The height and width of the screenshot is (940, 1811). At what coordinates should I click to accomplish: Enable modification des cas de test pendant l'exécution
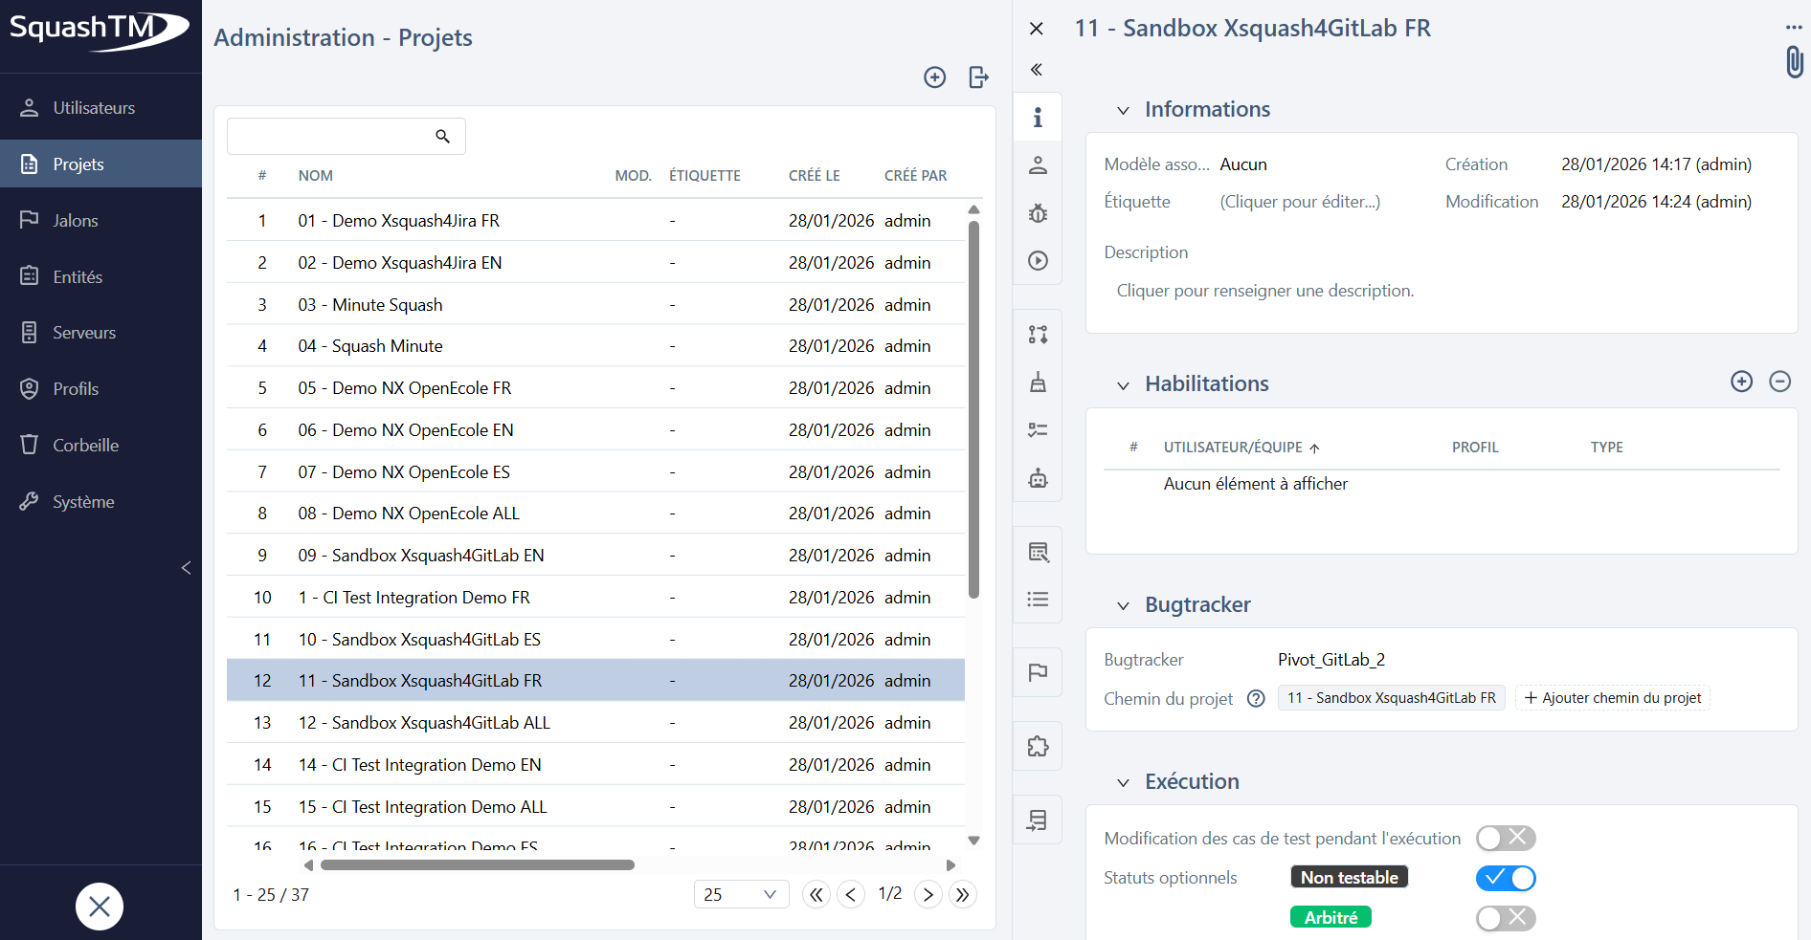click(x=1505, y=838)
